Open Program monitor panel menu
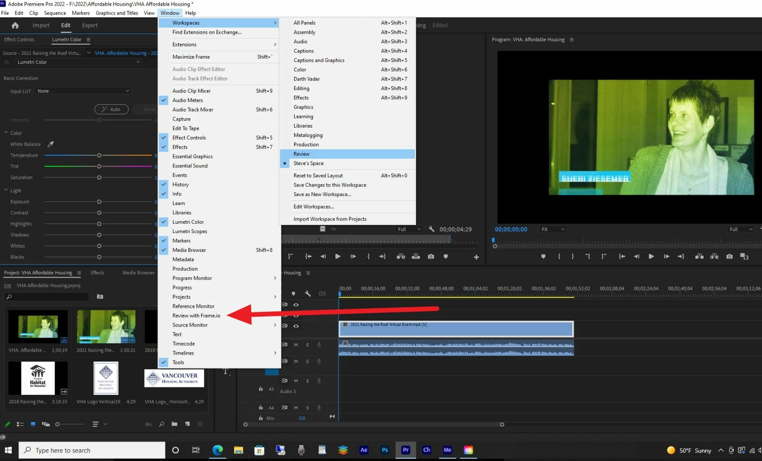Image resolution: width=762 pixels, height=461 pixels. click(572, 39)
